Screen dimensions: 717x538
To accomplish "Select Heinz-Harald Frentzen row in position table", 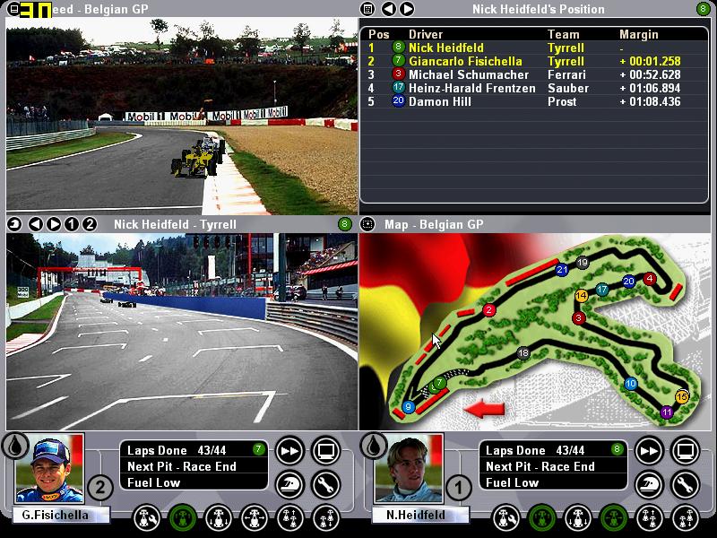I will pos(533,88).
